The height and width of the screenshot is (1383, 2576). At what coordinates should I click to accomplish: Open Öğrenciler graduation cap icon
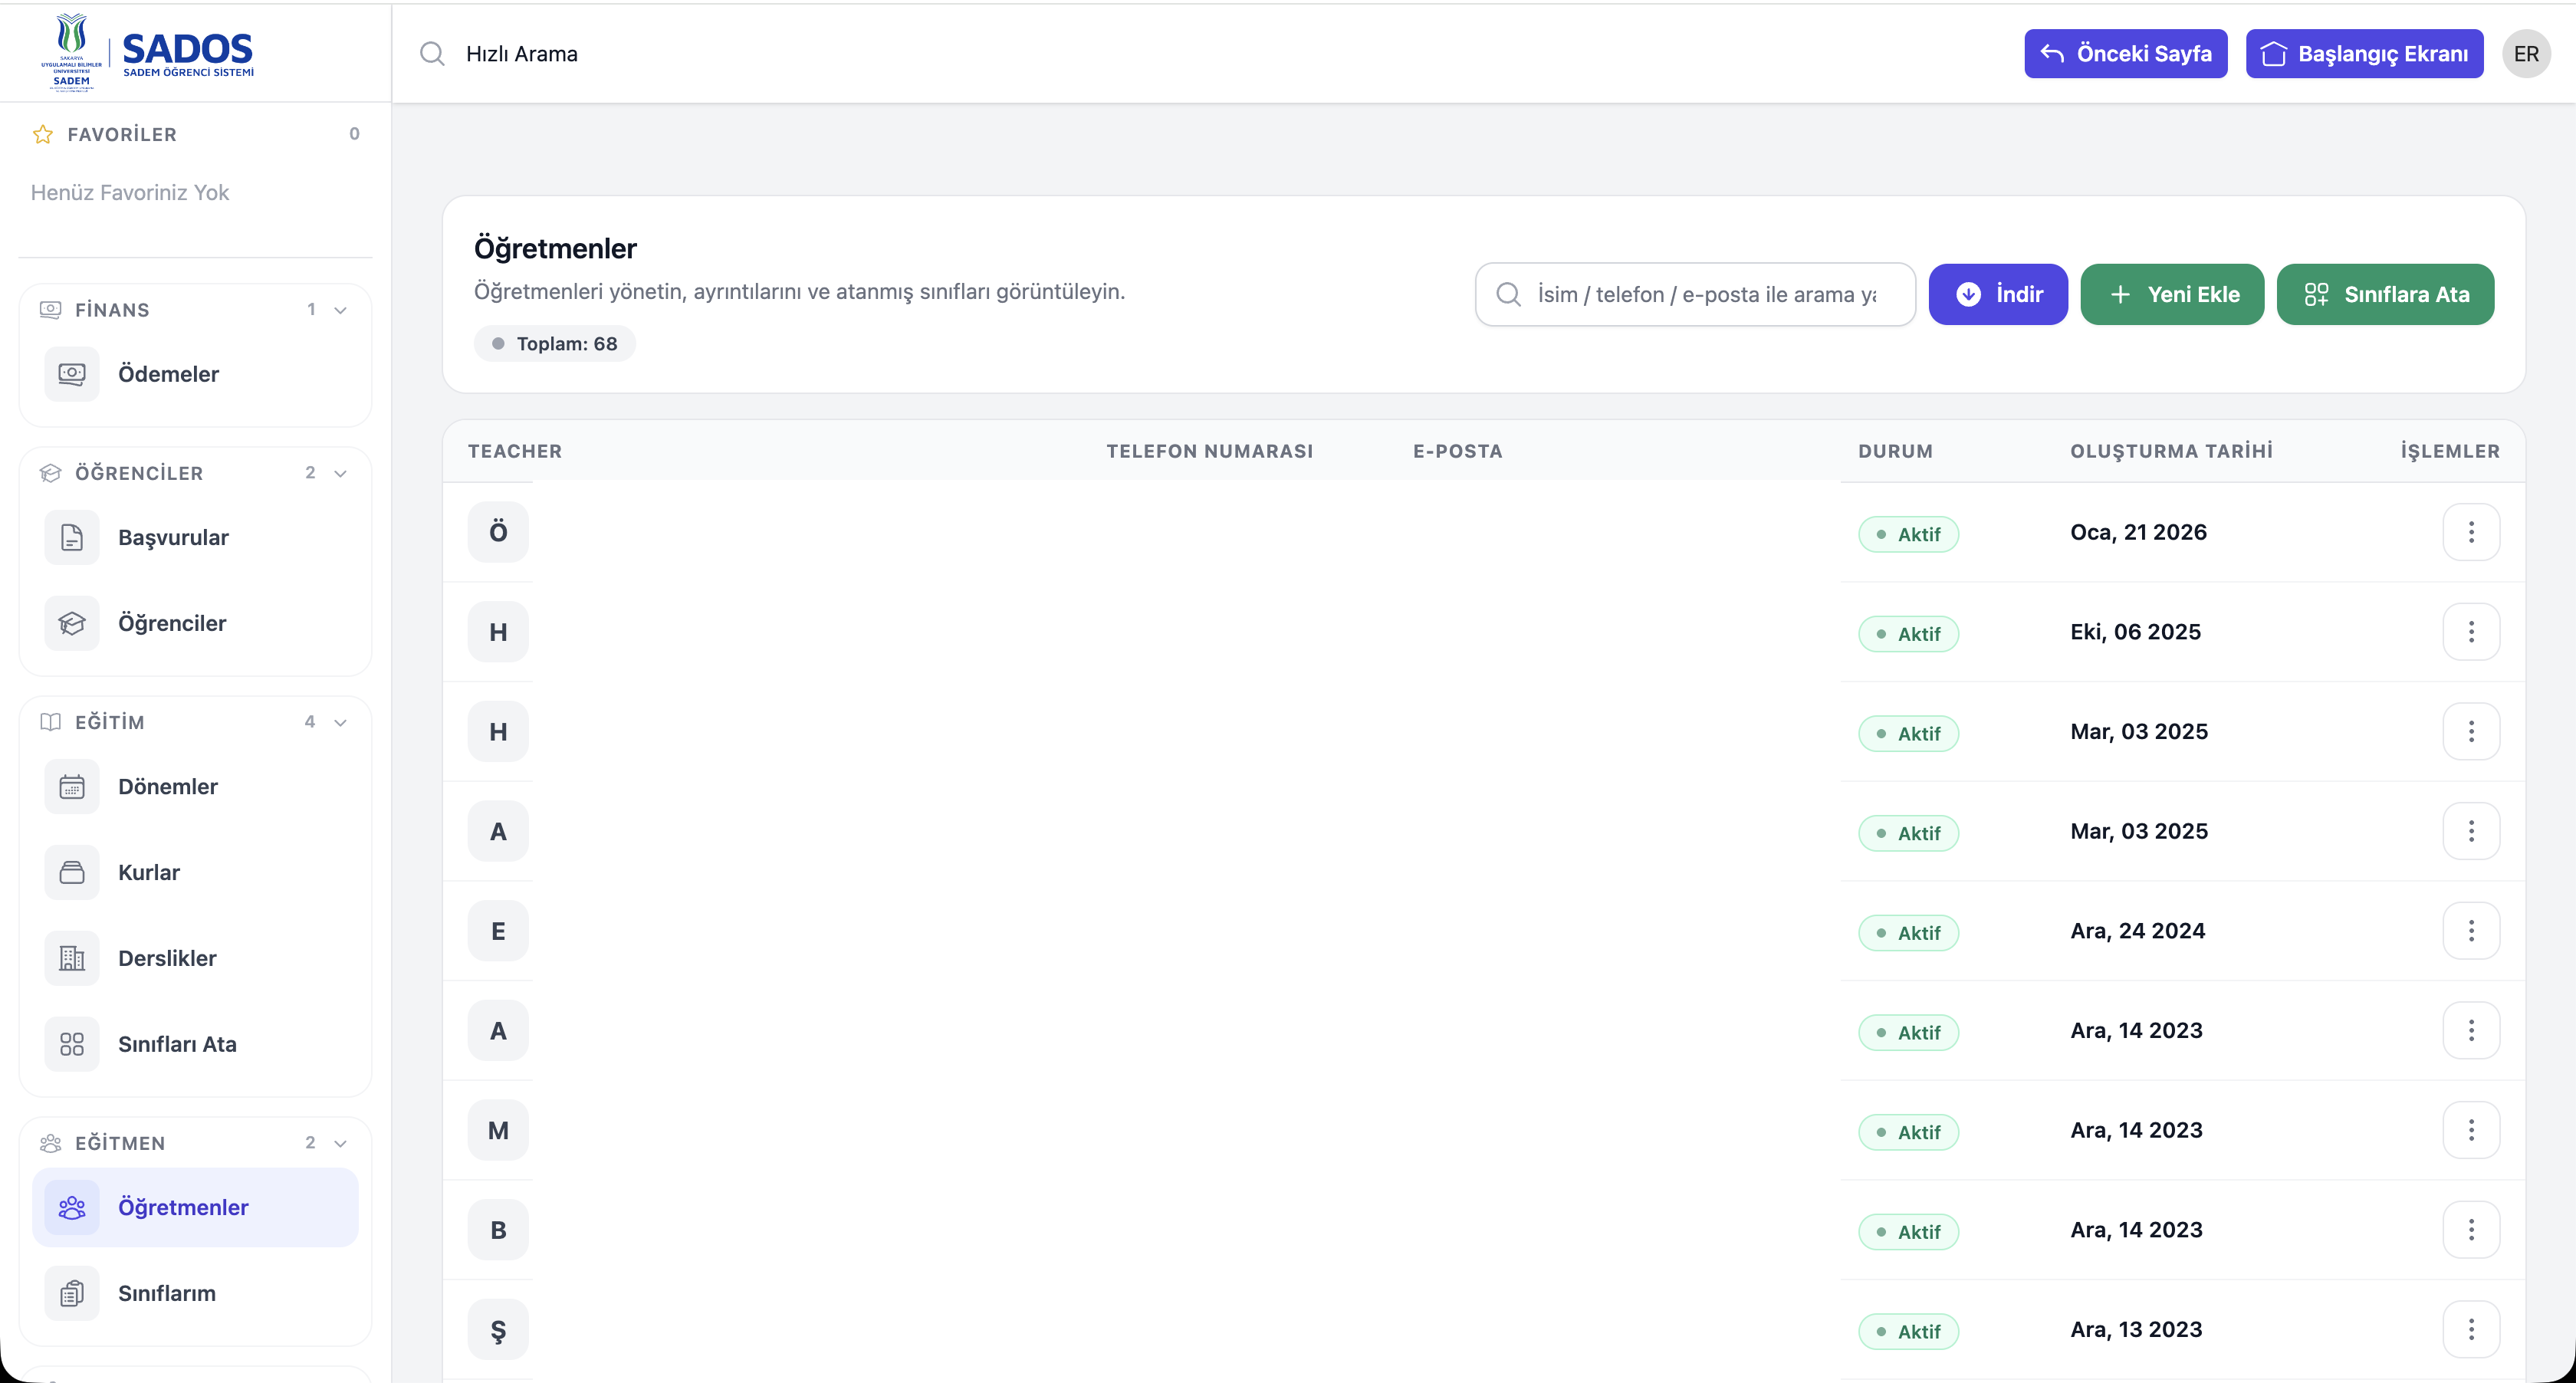[72, 623]
